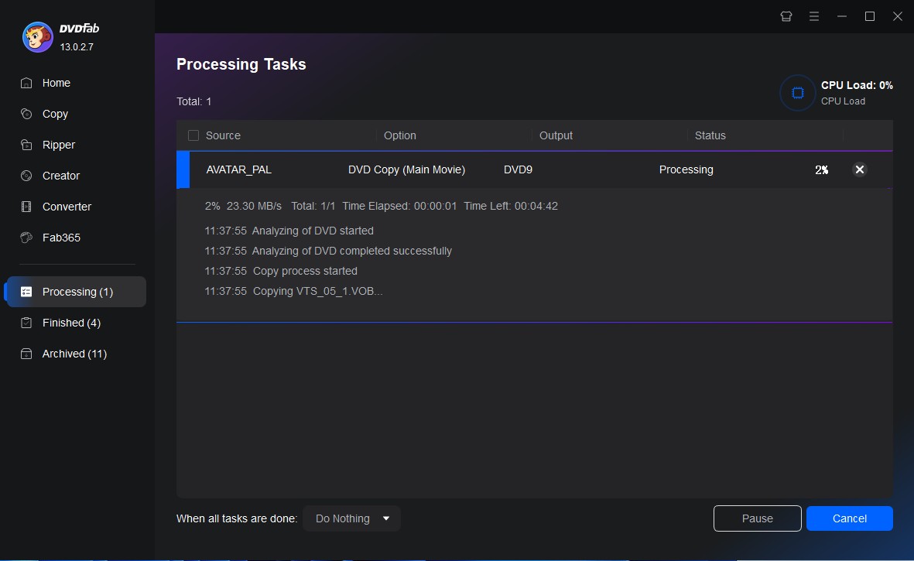Click the Total: 1/1 progress text

click(313, 206)
